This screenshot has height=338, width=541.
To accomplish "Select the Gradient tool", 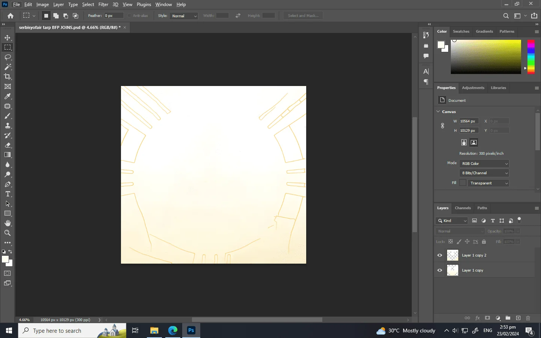I will [x=8, y=155].
